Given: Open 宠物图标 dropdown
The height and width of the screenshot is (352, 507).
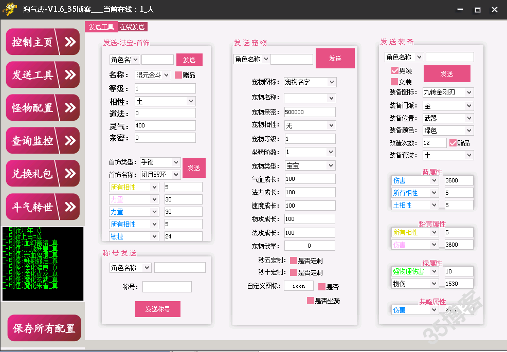Looking at the screenshot, I should [x=310, y=82].
